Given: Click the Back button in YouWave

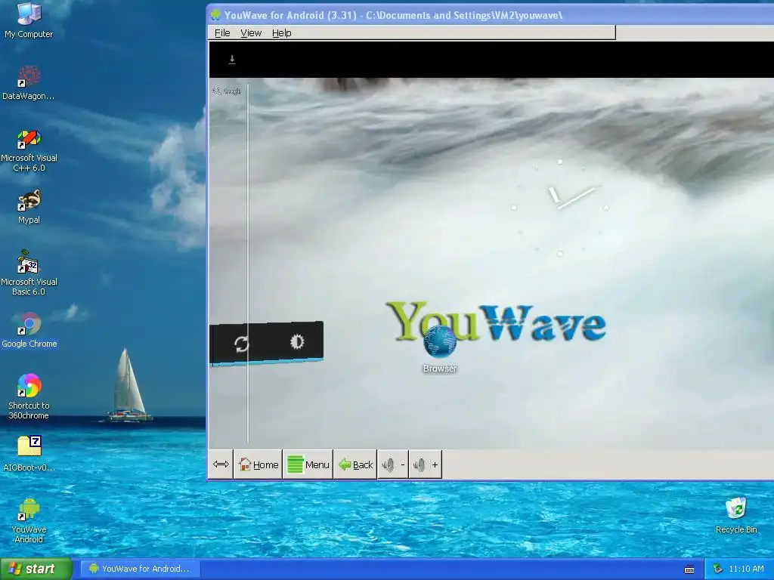Looking at the screenshot, I should pos(355,464).
